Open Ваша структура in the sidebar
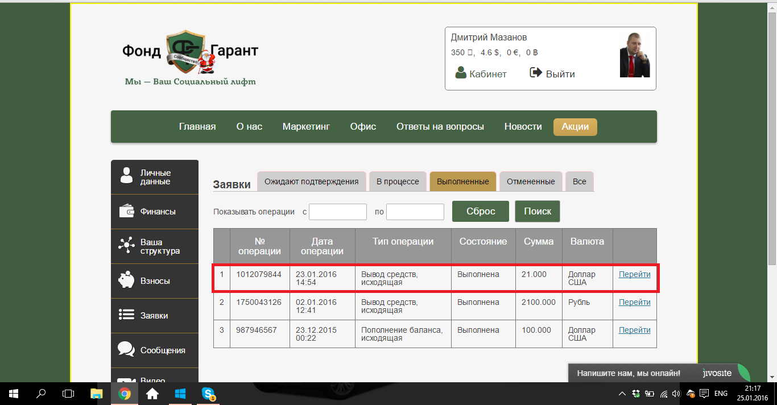This screenshot has width=777, height=405. [x=155, y=246]
